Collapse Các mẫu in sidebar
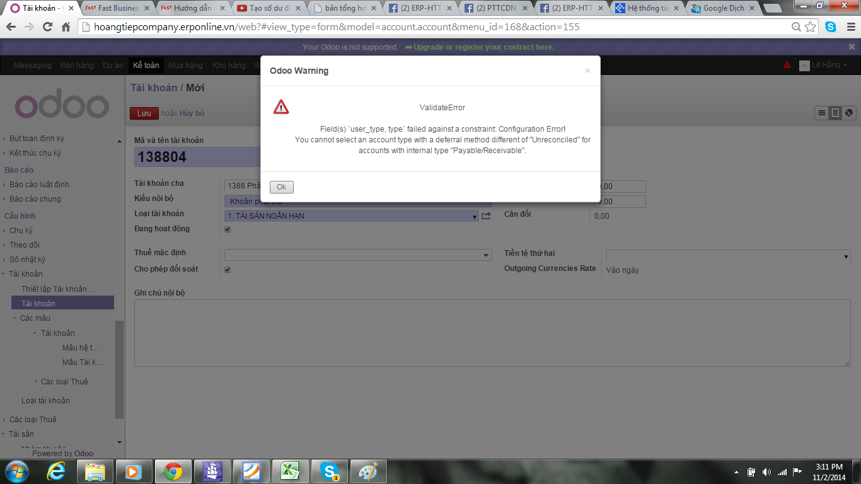861x484 pixels. [35, 318]
